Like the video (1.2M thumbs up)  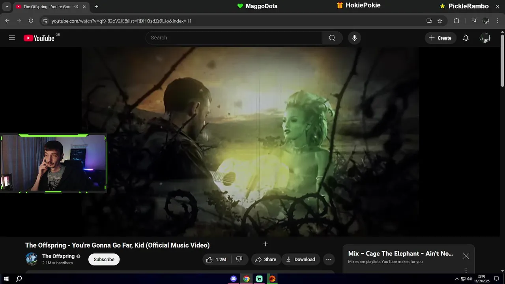click(x=216, y=259)
